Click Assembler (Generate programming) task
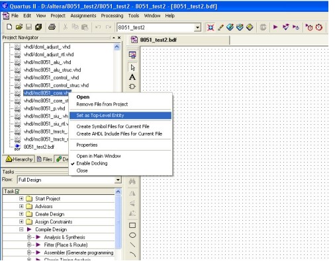The image size is (335, 261). pyautogui.click(x=79, y=252)
